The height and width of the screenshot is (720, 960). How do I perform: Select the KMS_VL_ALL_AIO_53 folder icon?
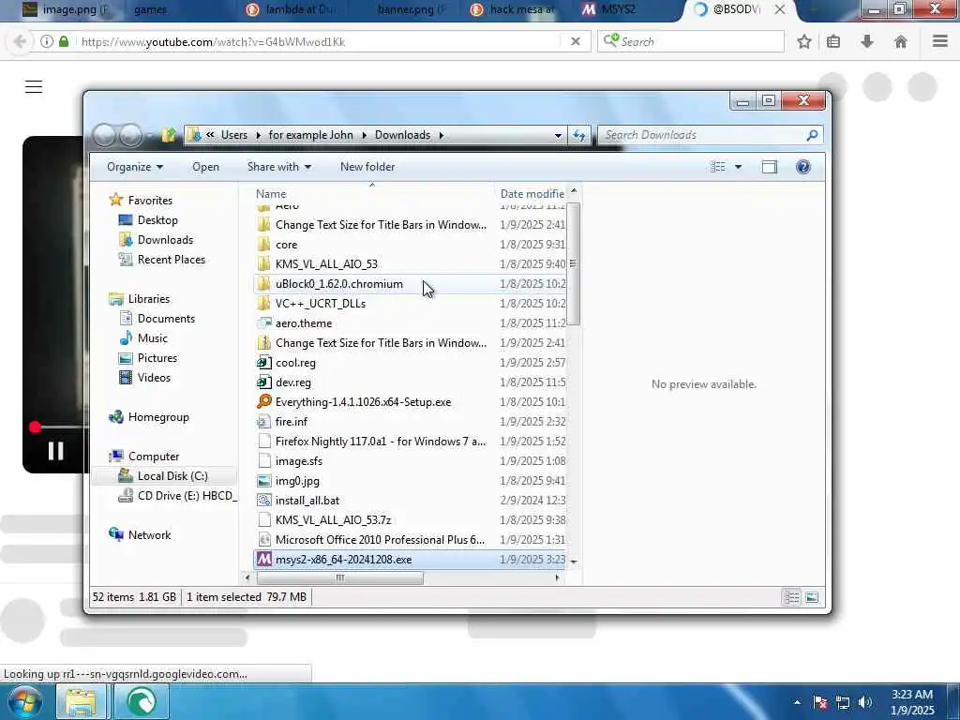(263, 263)
